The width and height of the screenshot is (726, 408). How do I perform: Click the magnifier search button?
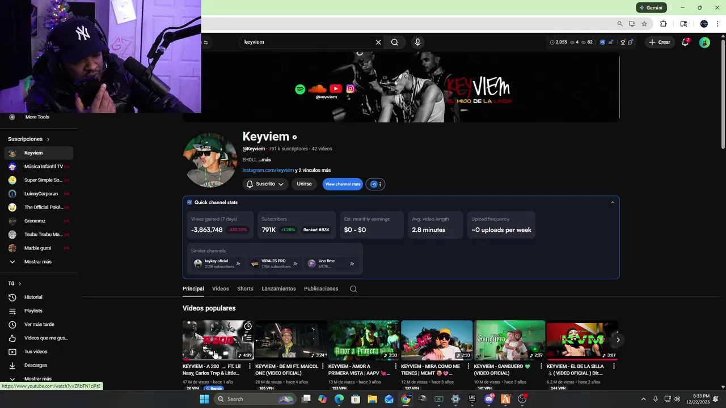[395, 42]
